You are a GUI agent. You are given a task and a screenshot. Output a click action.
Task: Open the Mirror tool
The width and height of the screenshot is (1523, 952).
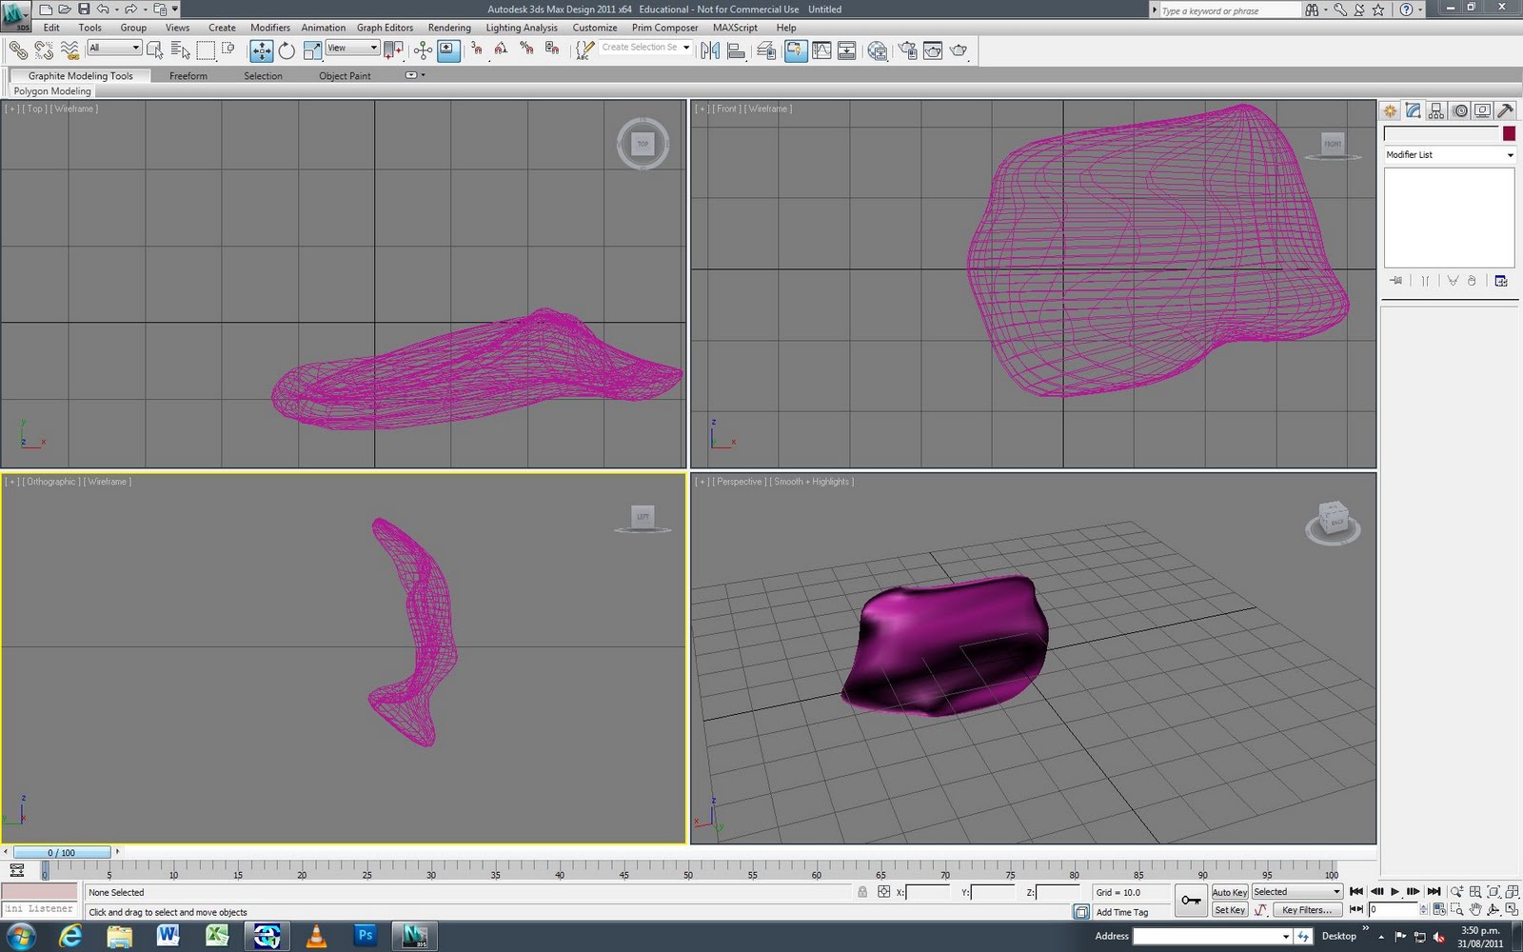(710, 50)
